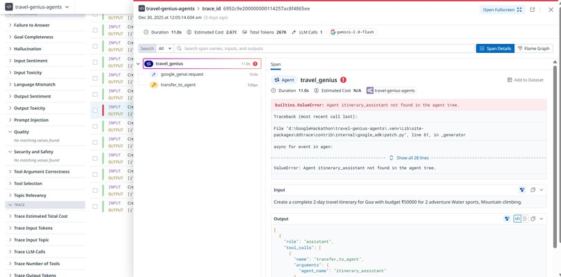The image size is (561, 277).
Task: Click the gemini-2.0-flash model chip
Action: [352, 32]
